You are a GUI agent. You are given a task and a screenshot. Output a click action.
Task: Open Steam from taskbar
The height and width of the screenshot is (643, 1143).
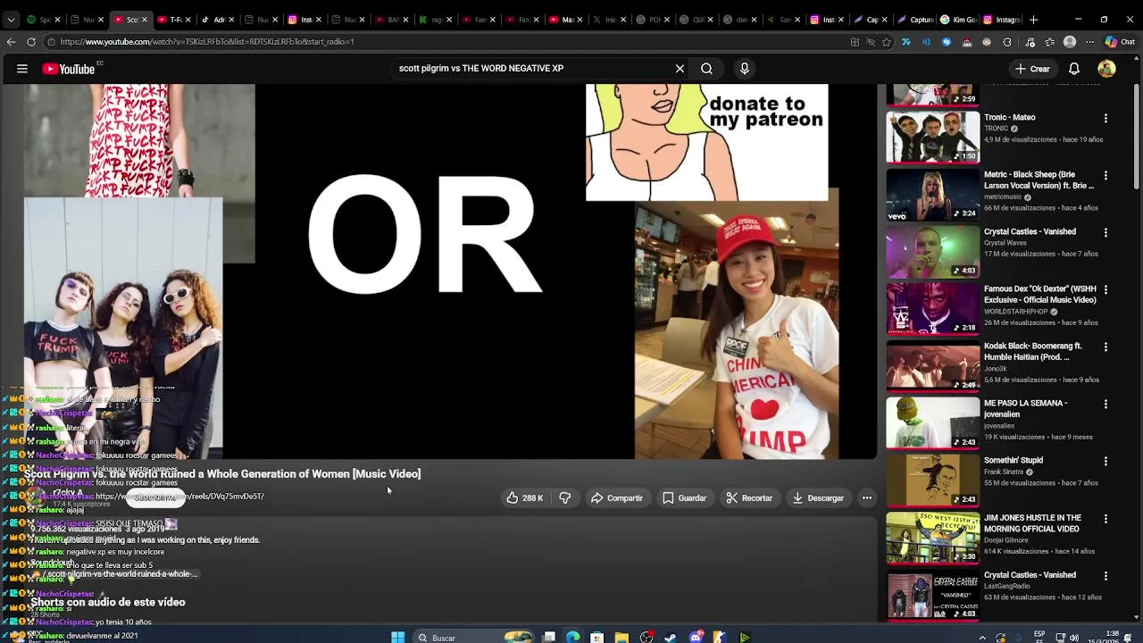[671, 637]
